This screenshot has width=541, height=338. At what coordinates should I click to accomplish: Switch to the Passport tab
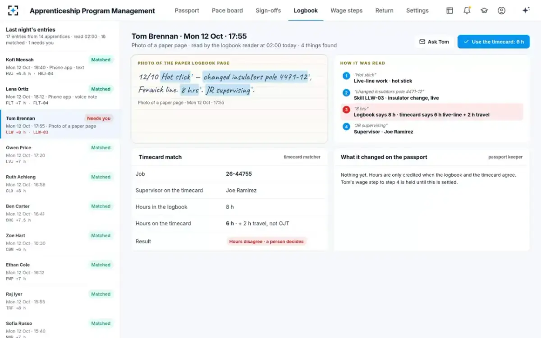coord(187,10)
